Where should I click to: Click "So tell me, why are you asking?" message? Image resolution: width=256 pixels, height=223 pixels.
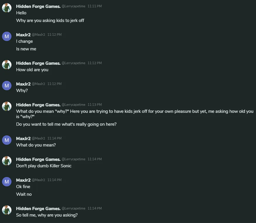tap(47, 215)
